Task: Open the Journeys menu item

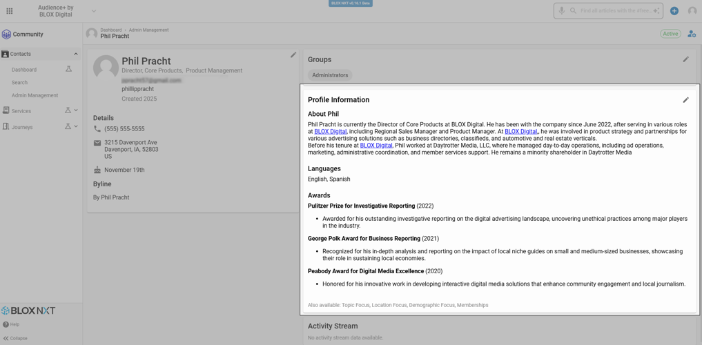Action: pyautogui.click(x=22, y=127)
